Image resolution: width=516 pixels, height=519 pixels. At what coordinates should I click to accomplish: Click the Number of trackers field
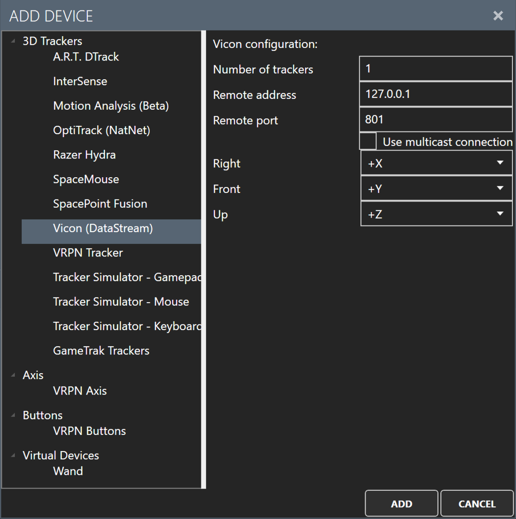point(436,68)
